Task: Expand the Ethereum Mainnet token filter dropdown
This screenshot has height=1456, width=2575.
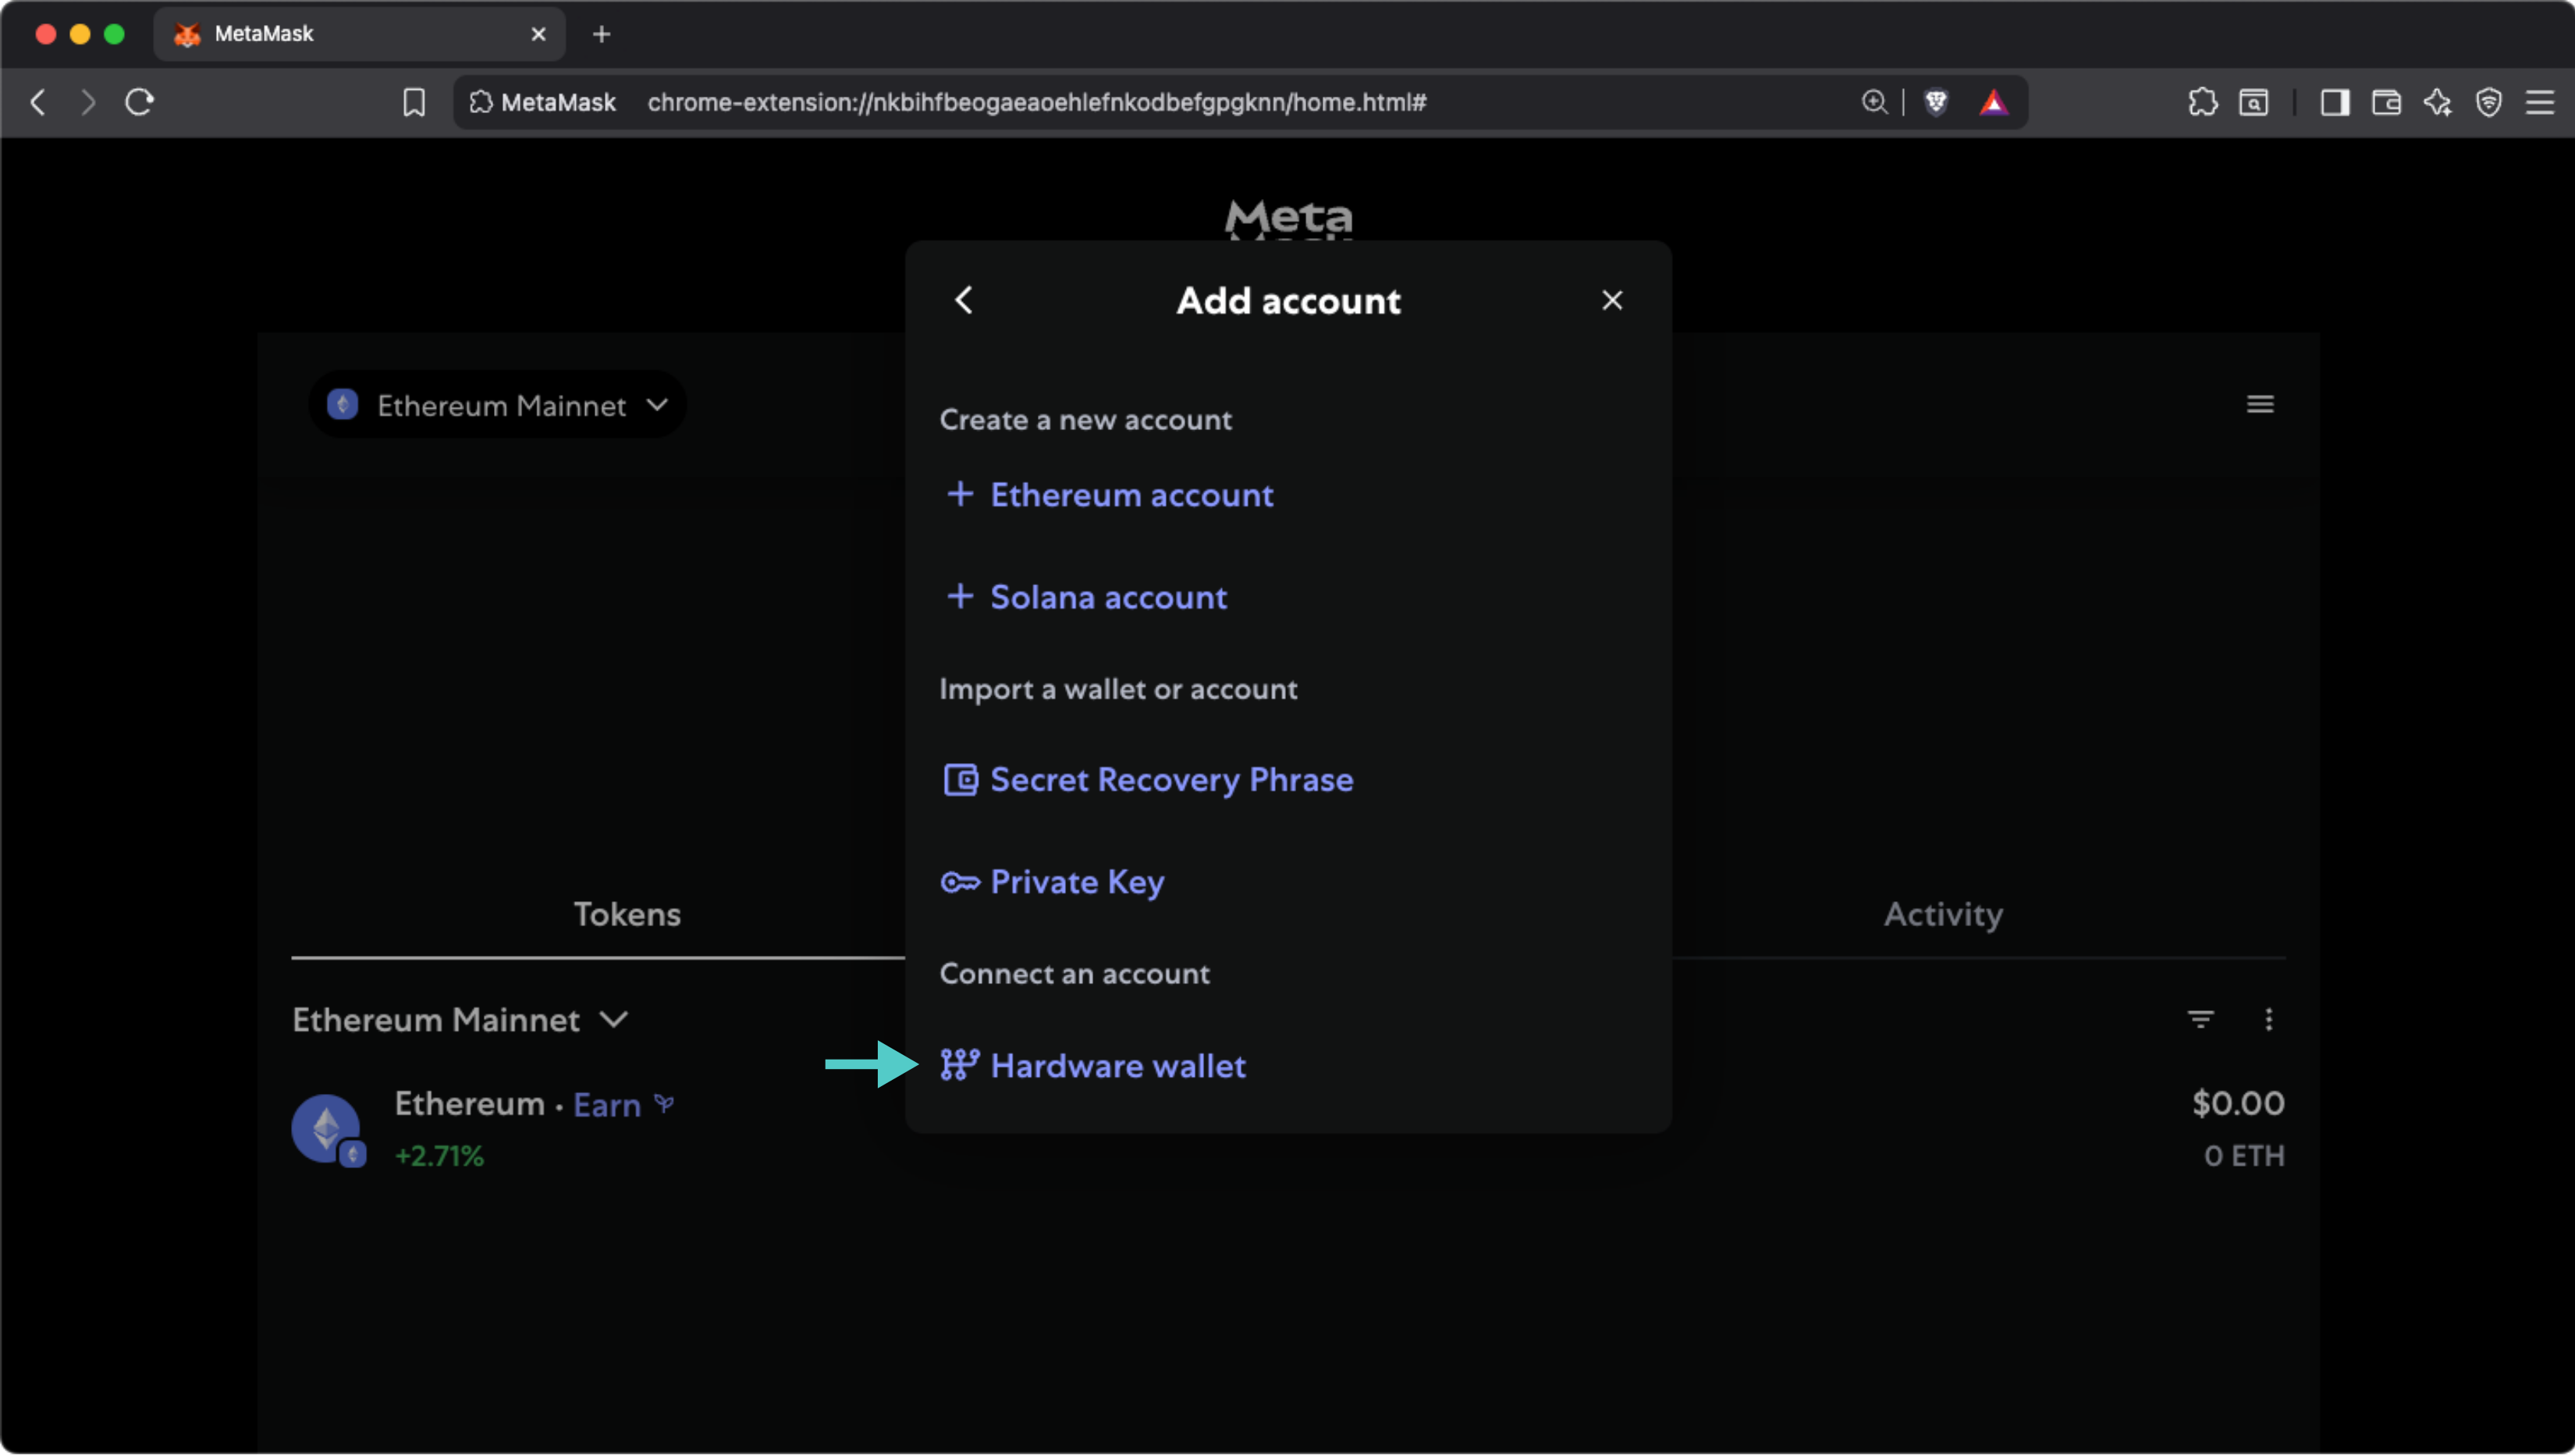Action: tap(460, 1019)
